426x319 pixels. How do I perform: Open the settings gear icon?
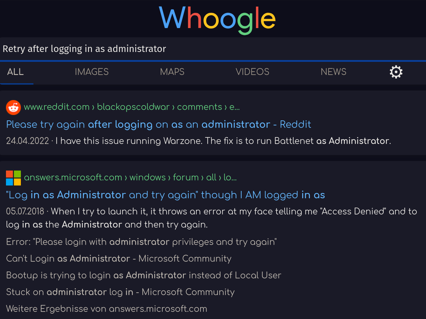396,72
